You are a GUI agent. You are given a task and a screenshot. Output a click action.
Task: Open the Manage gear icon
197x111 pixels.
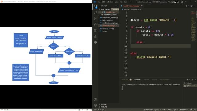coord(95,105)
